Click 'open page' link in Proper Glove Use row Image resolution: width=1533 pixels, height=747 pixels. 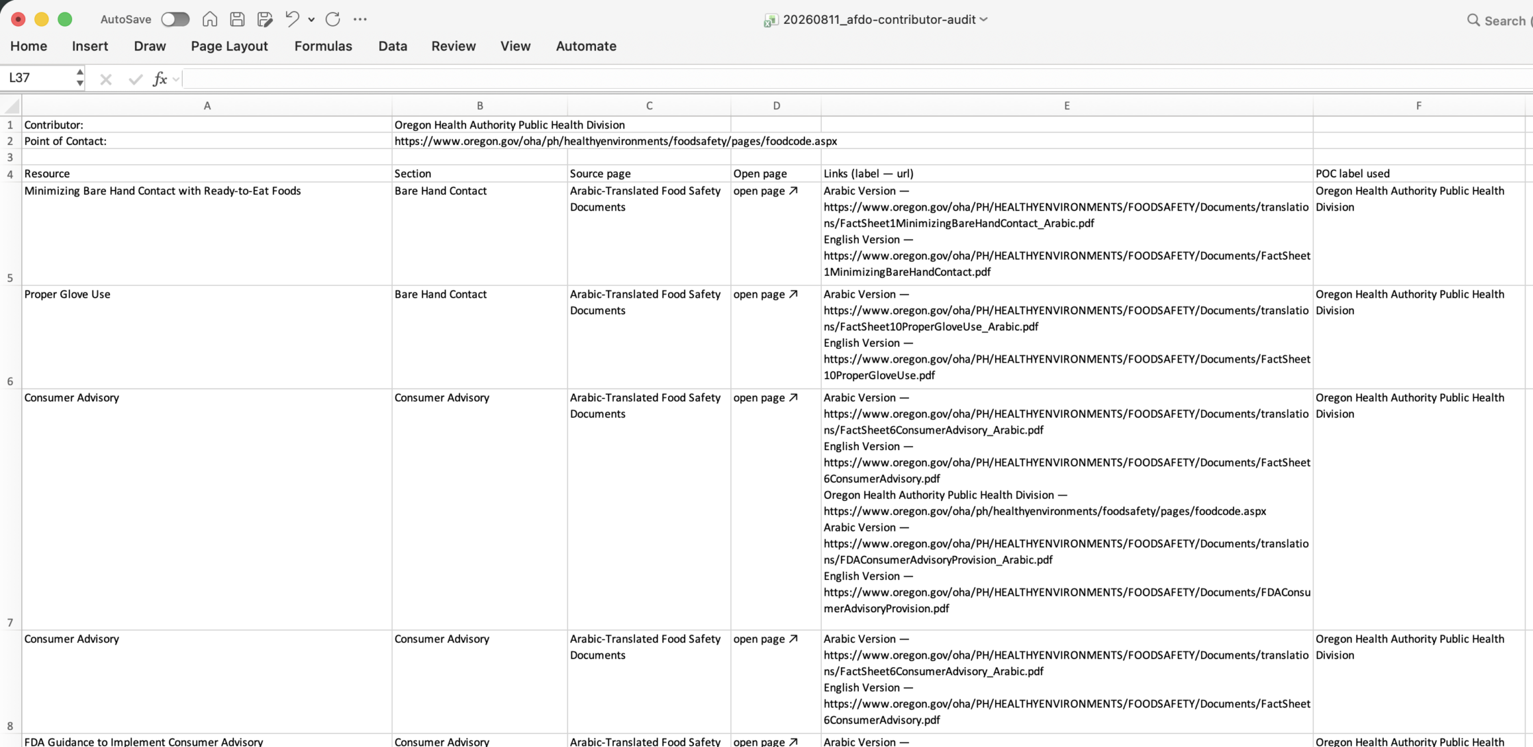coord(765,294)
